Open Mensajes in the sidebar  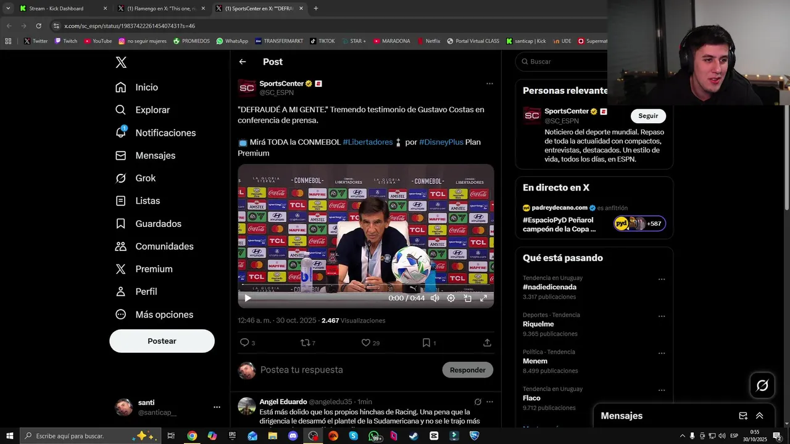pyautogui.click(x=145, y=155)
